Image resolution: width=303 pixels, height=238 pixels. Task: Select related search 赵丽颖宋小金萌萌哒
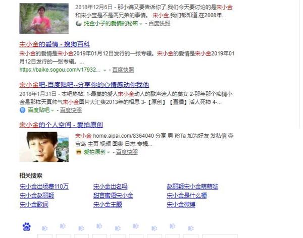pos(192,187)
